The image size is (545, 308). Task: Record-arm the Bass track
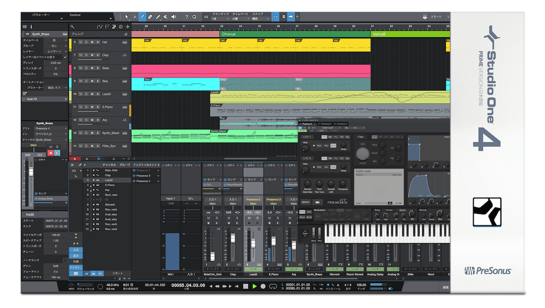(x=92, y=68)
